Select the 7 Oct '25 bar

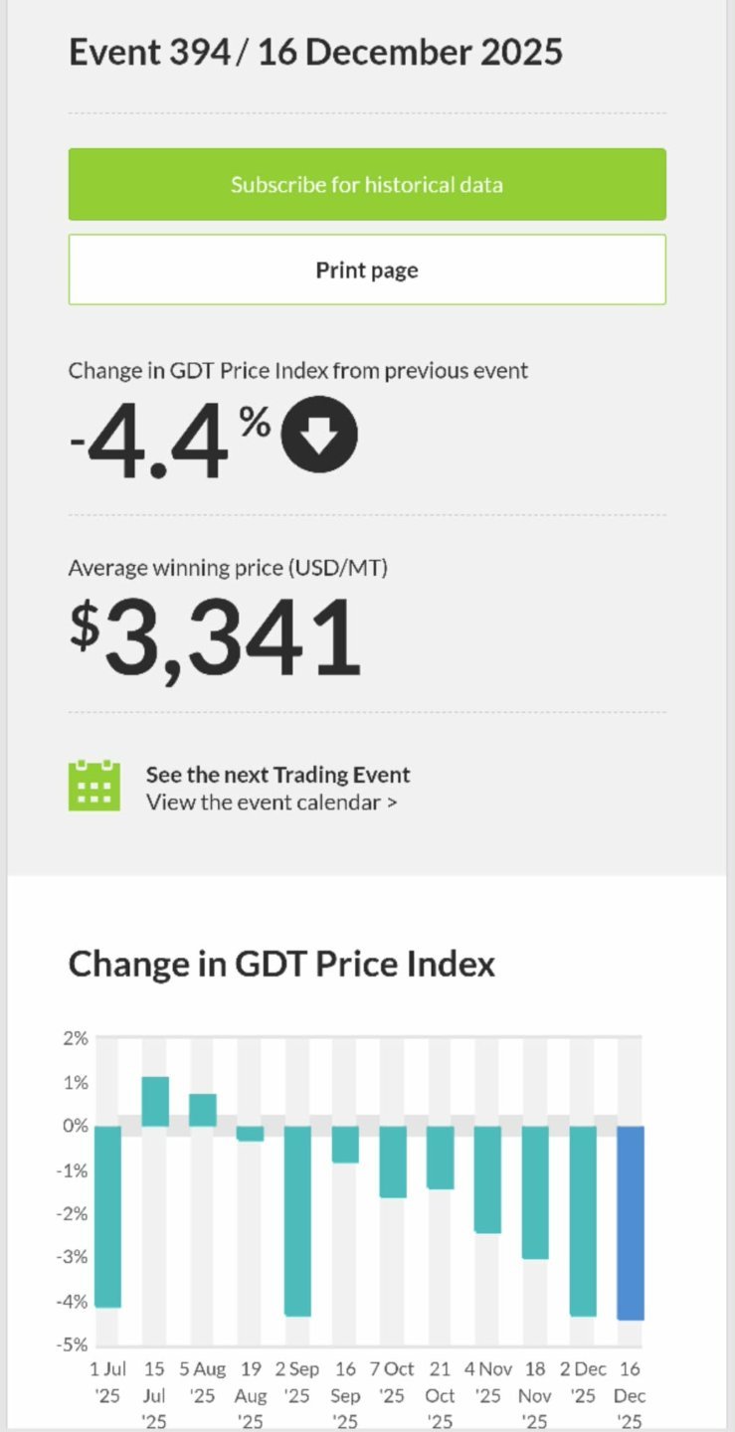(x=393, y=1162)
